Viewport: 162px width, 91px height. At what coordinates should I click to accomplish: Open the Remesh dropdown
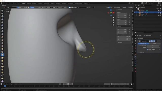125,7
